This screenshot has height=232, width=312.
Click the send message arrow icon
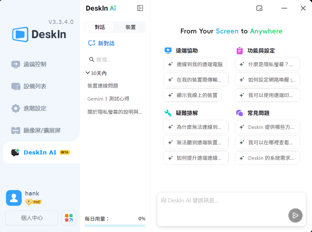pos(295,215)
